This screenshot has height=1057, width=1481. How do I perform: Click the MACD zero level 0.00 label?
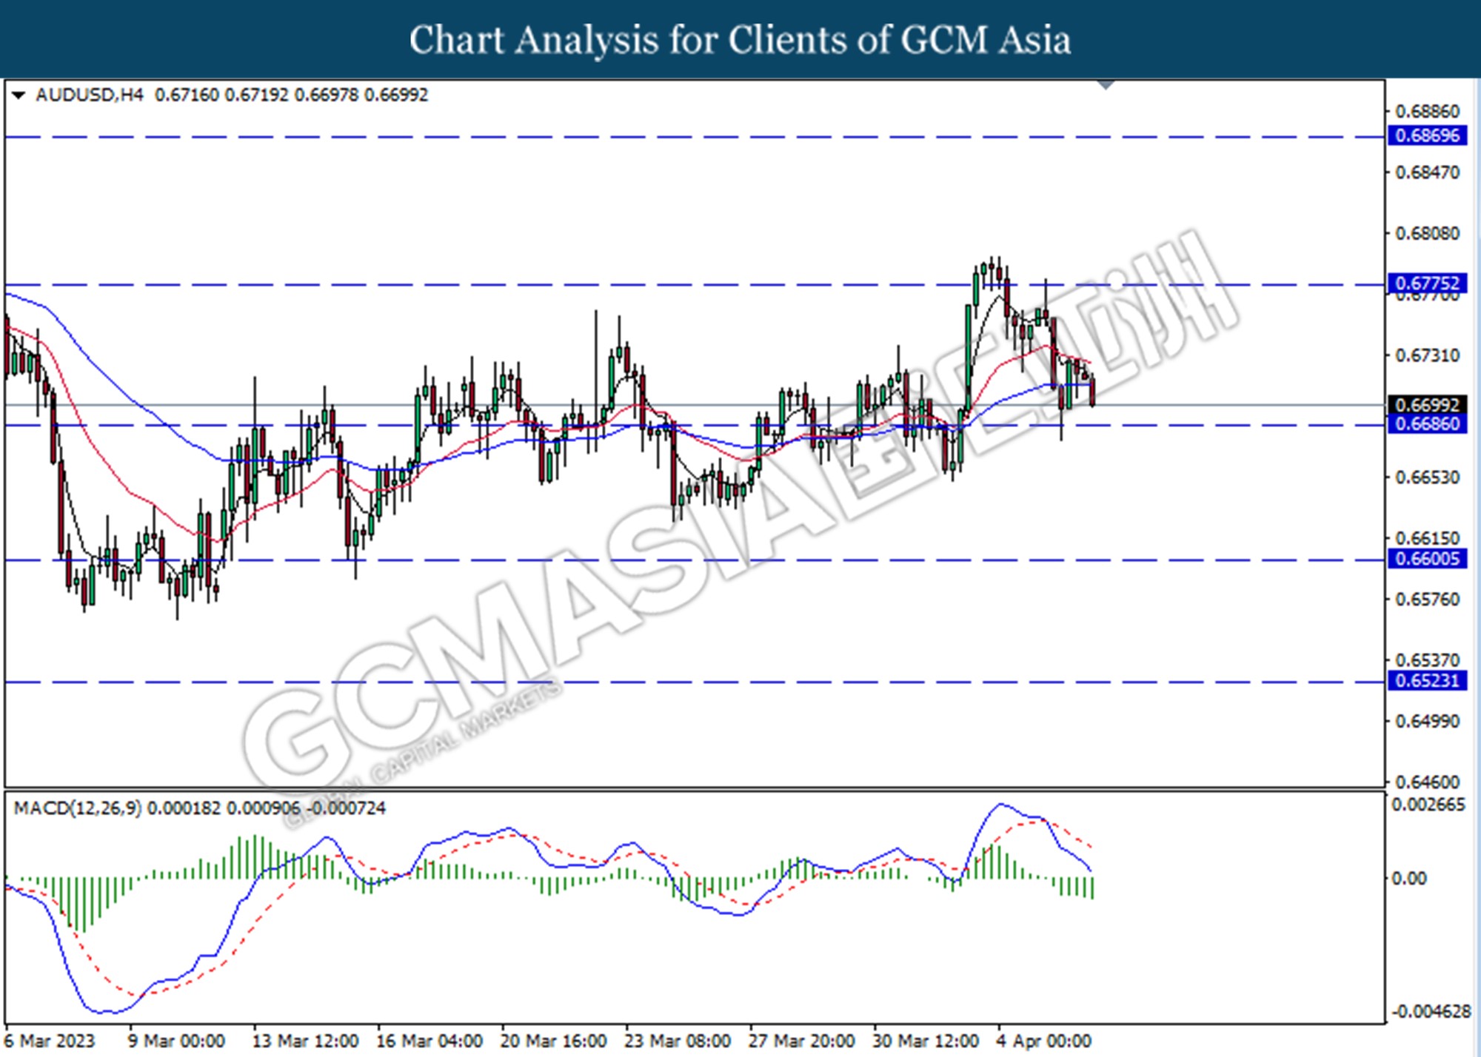pos(1408,878)
